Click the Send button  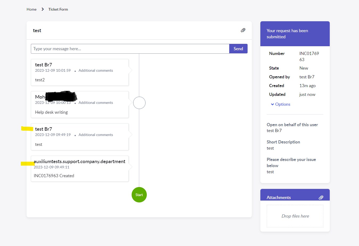pos(238,49)
